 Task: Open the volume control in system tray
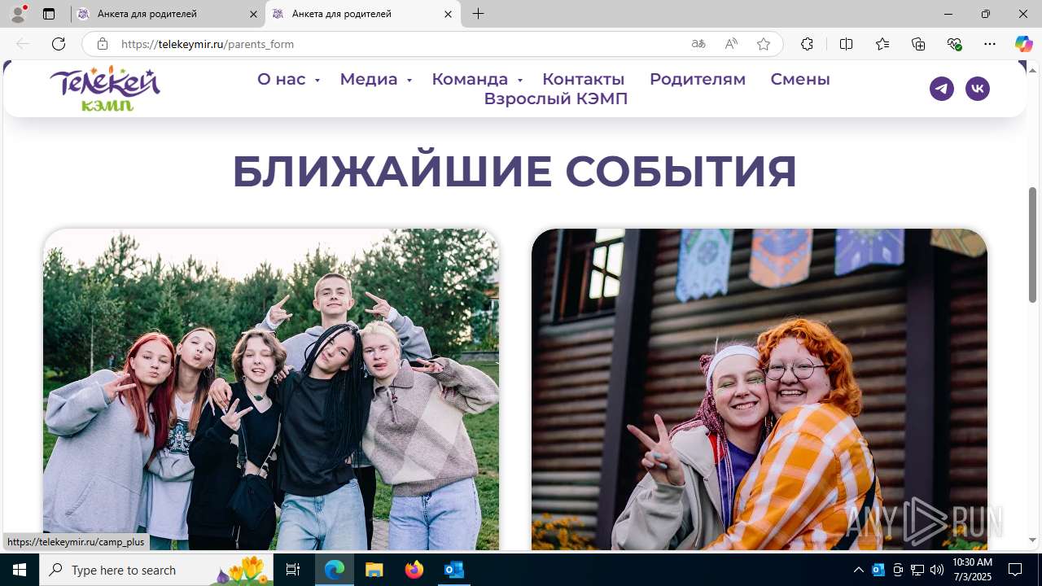[937, 570]
